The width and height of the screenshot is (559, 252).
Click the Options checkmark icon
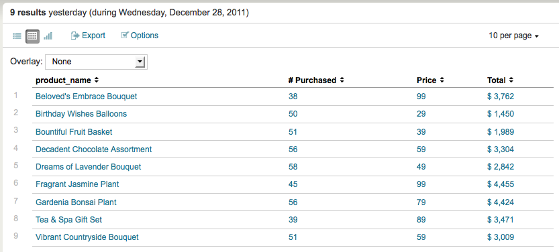[124, 36]
